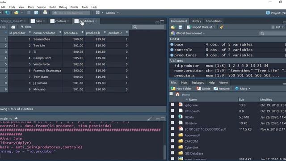
Task: Click the Show in new window icon of data viewer
Action: tap(13, 27)
